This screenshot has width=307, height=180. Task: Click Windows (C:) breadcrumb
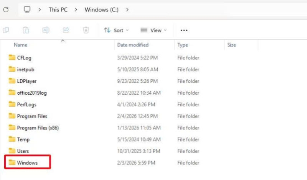[101, 10]
